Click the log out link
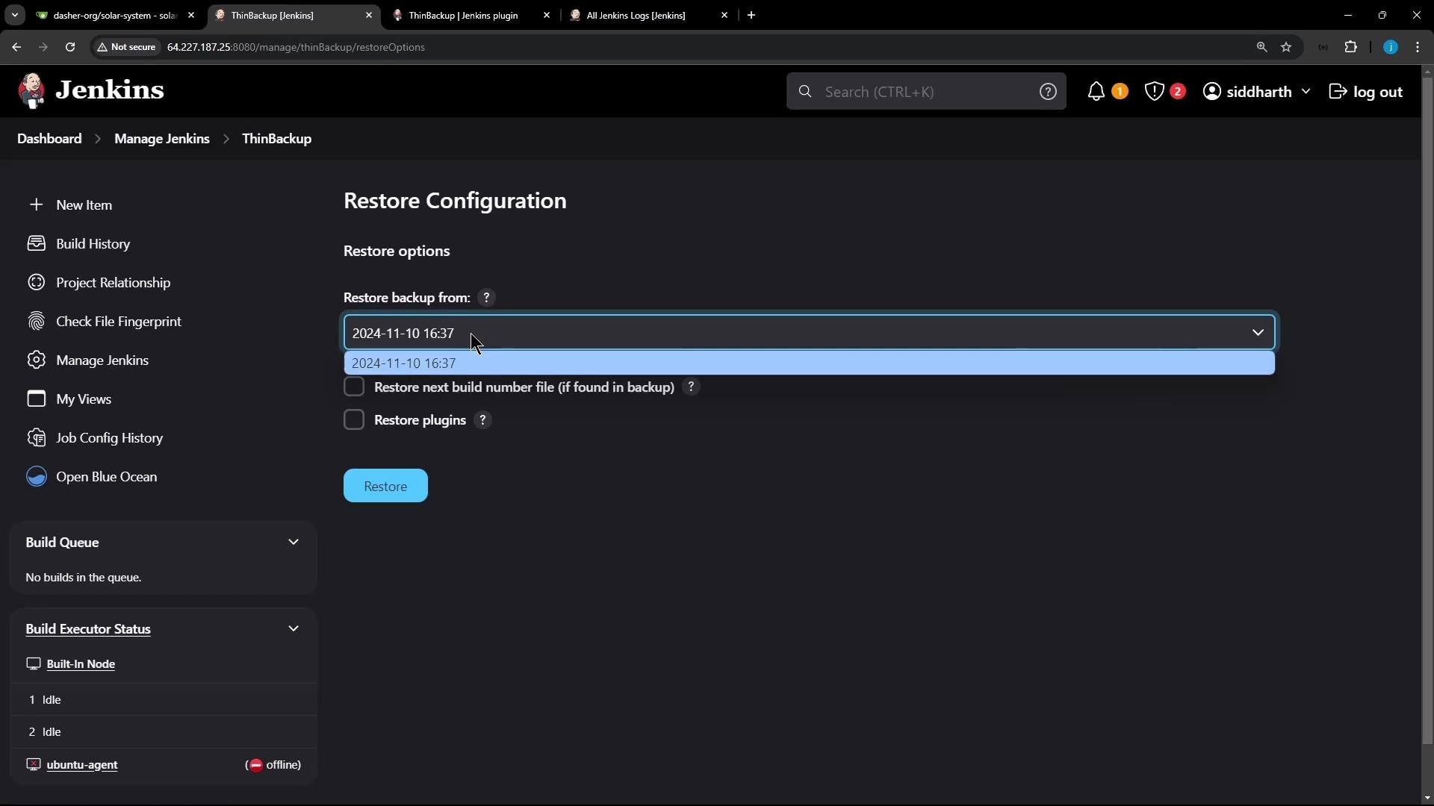 pos(1366,91)
